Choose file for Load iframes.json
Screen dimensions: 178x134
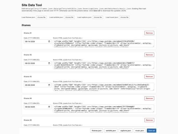click(41, 17)
